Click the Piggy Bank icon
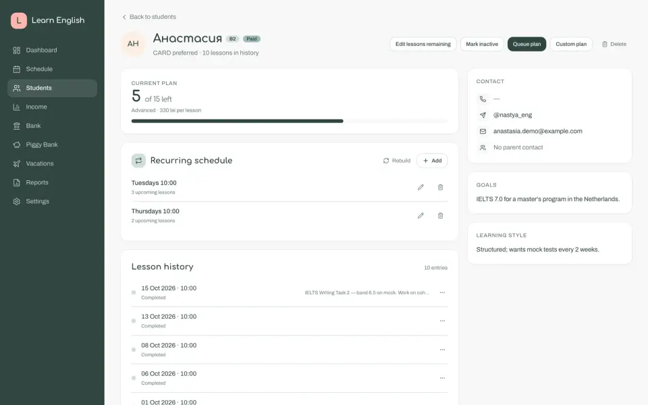 coord(16,144)
